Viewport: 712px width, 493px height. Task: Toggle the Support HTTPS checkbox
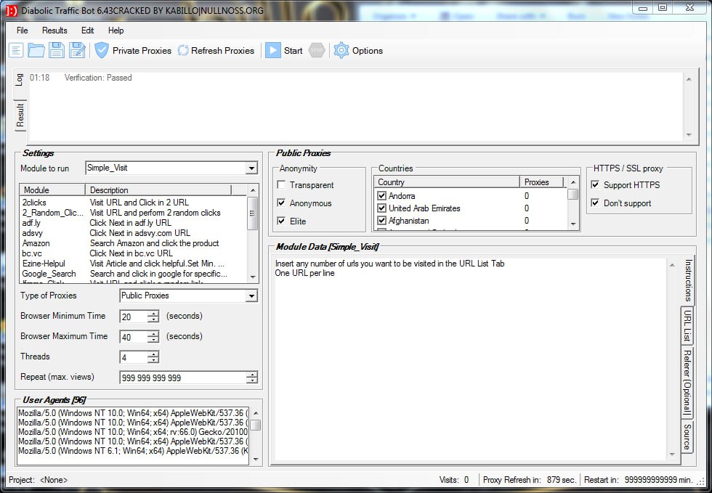pyautogui.click(x=596, y=185)
